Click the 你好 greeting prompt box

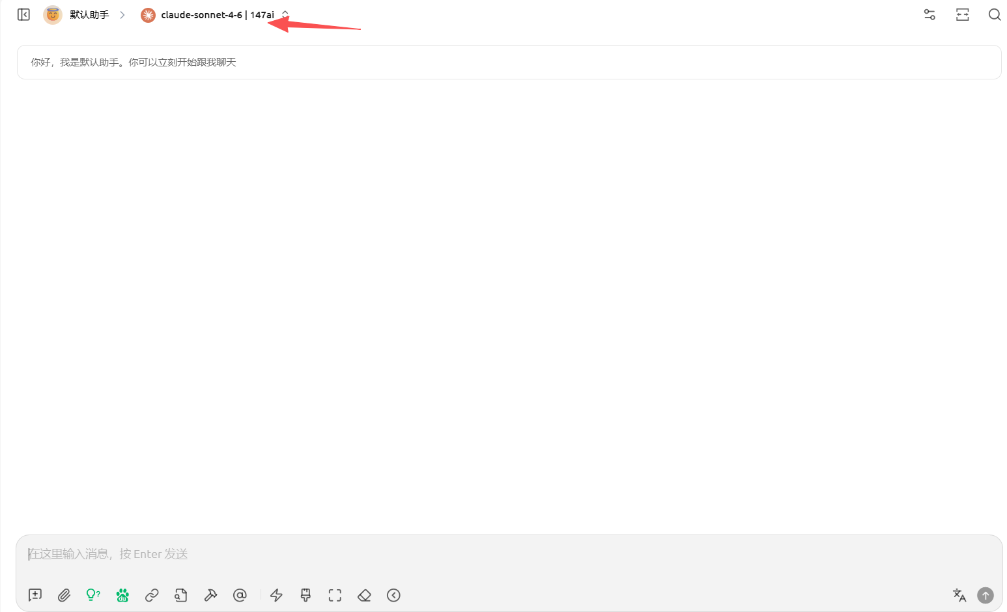[509, 62]
